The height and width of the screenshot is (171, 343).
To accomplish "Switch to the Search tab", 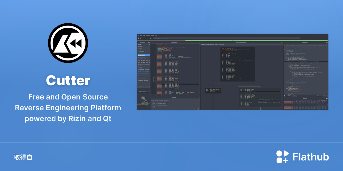I will pos(184,95).
